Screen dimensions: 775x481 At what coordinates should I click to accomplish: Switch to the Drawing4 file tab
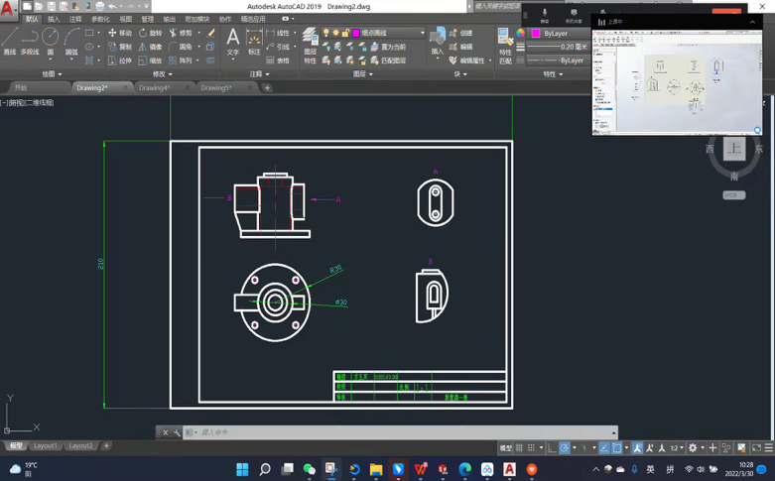coord(154,87)
